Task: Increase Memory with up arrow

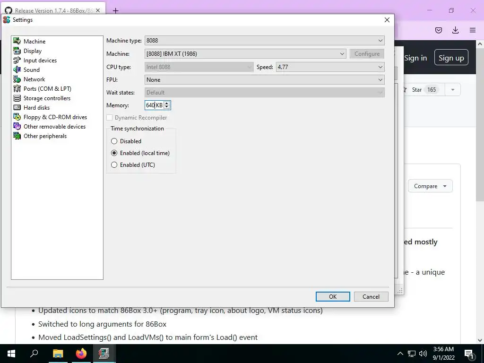Action: (167, 103)
